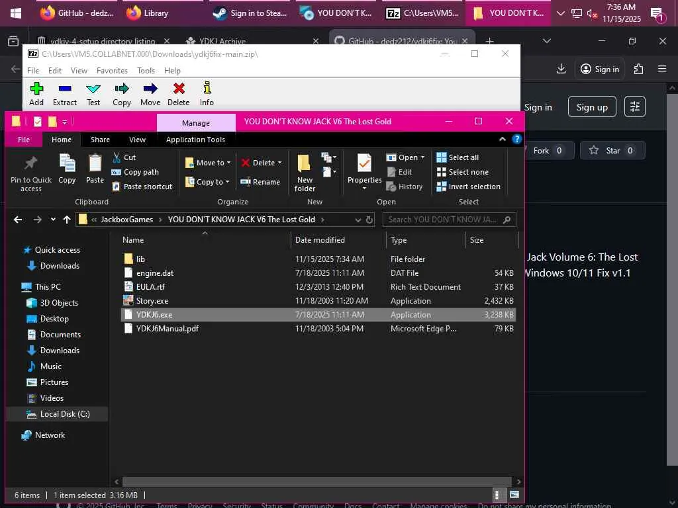The image size is (678, 508).
Task: Switch to large icons view in status bar
Action: (514, 495)
